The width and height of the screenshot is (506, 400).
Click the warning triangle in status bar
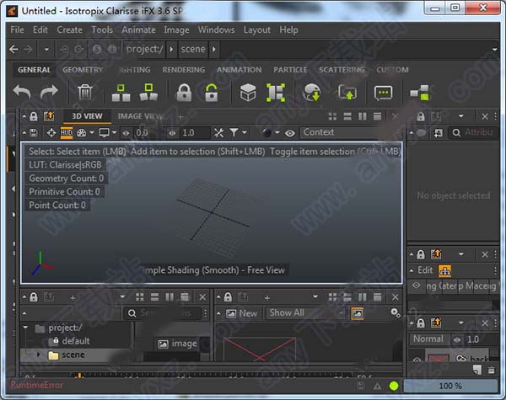[377, 386]
